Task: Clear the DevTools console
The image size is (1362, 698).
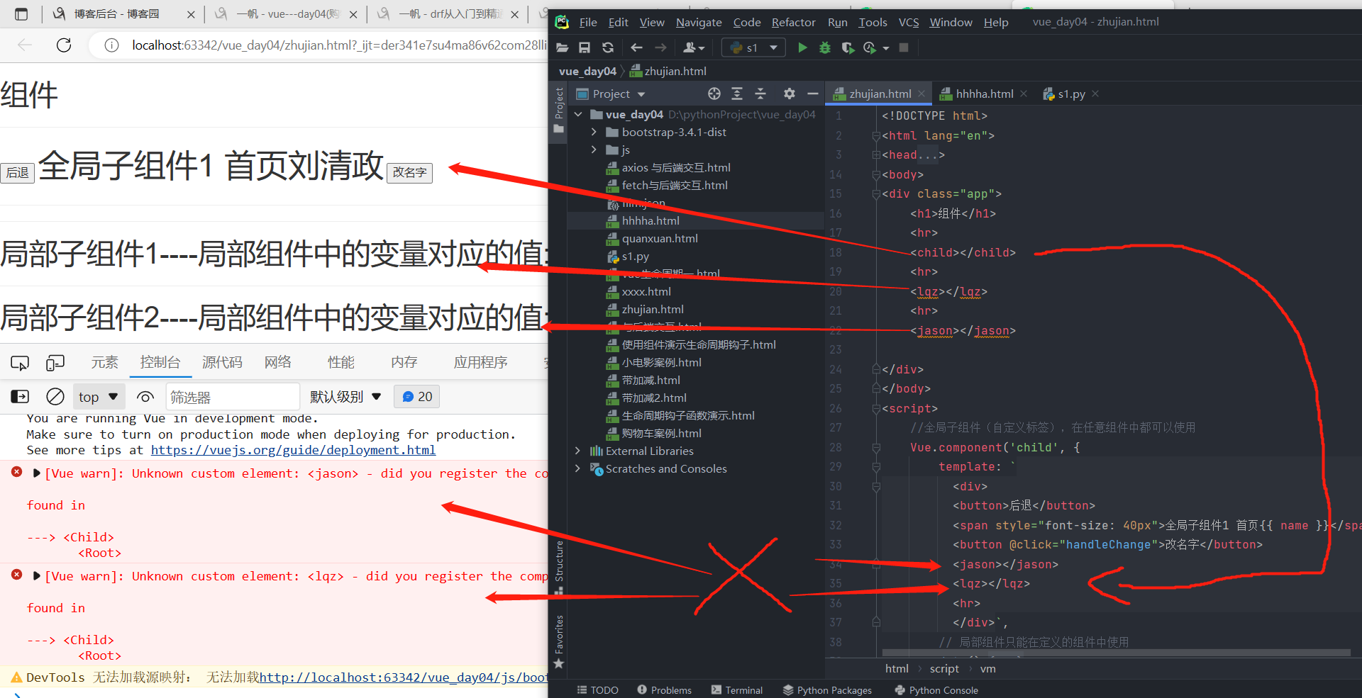Action: click(55, 397)
